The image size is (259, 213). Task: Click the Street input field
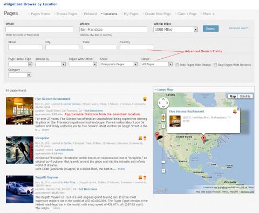(x=25, y=47)
